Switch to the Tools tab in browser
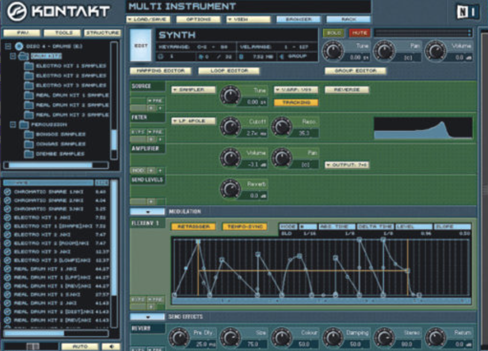Screen dimensions: 488x351 pos(62,33)
